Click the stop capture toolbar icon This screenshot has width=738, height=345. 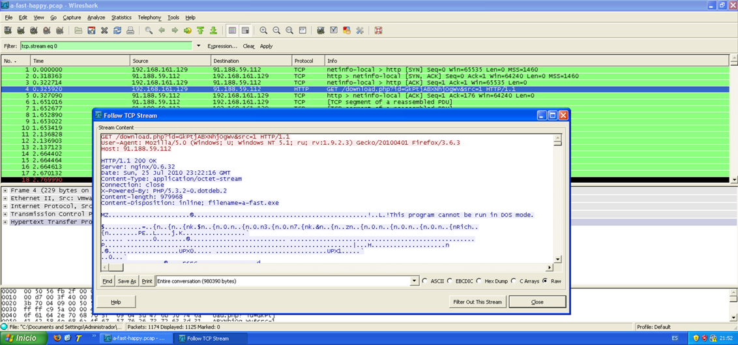pyautogui.click(x=46, y=30)
